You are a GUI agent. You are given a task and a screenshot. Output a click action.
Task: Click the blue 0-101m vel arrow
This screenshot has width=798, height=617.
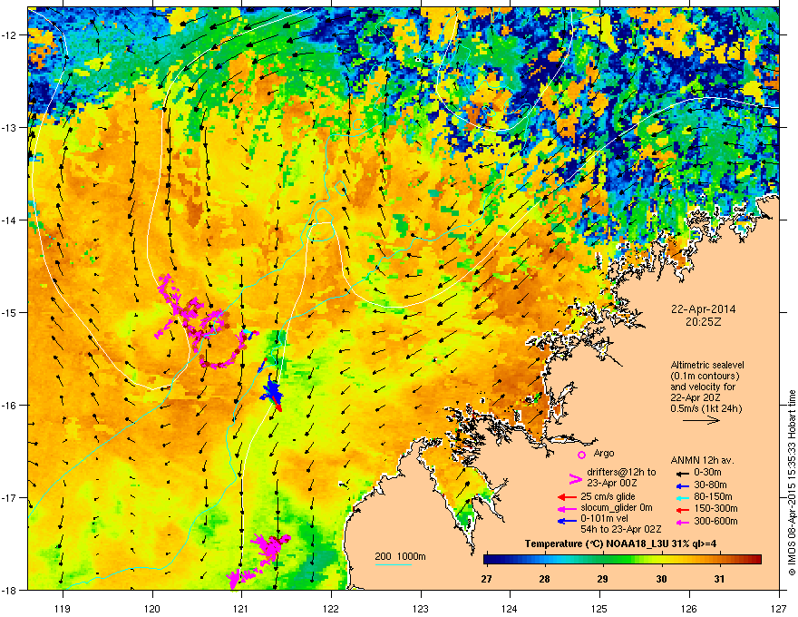coord(567,520)
